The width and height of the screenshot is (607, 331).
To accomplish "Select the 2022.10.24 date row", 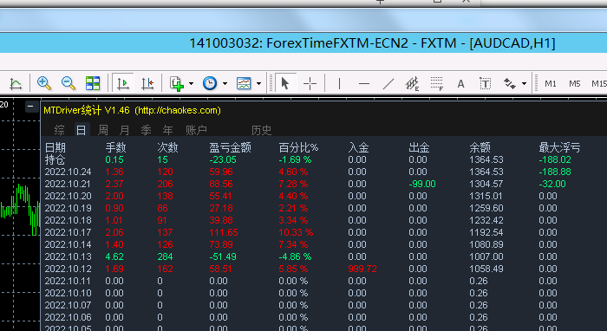I will coord(68,172).
